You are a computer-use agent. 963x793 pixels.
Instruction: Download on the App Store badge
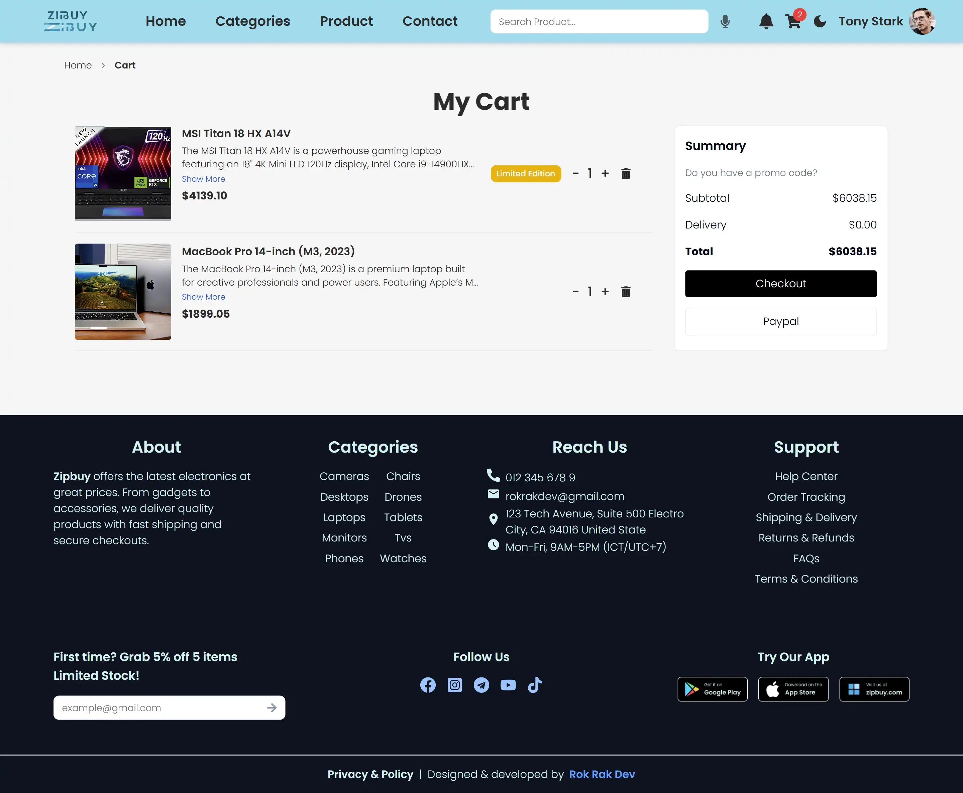click(x=793, y=689)
